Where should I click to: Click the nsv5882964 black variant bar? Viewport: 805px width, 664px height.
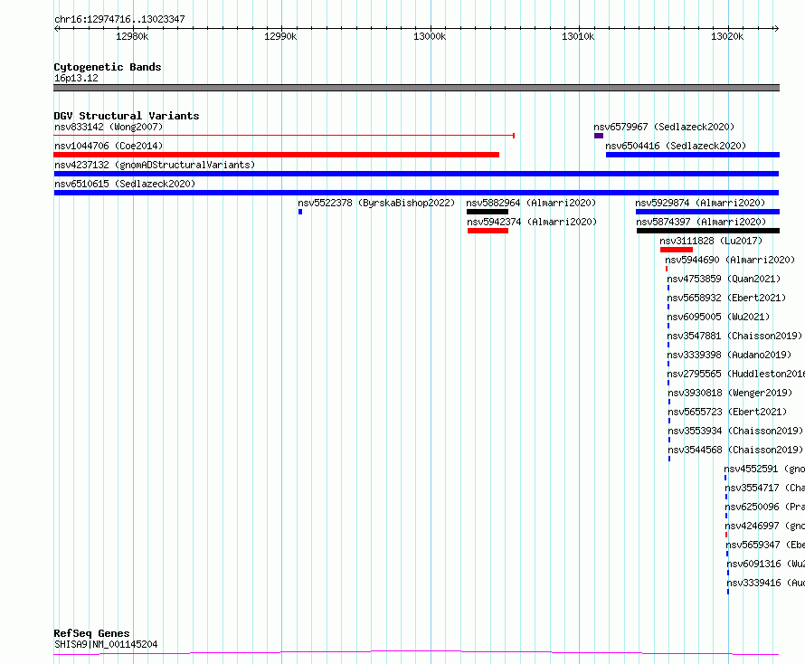click(488, 212)
